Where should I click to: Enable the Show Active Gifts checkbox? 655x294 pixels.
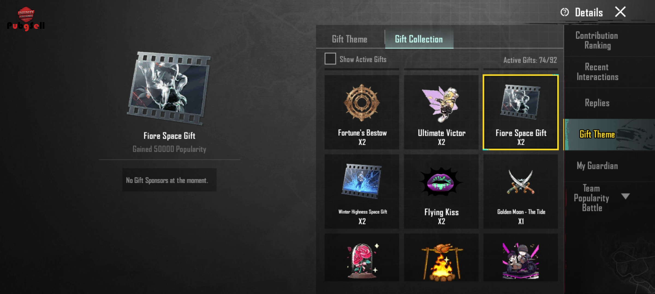(330, 59)
